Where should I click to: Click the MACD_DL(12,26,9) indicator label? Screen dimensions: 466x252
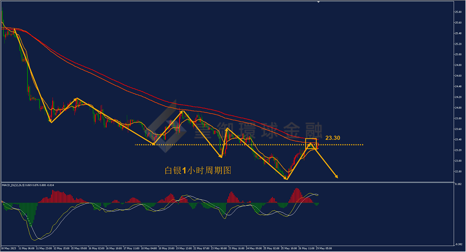coord(13,185)
